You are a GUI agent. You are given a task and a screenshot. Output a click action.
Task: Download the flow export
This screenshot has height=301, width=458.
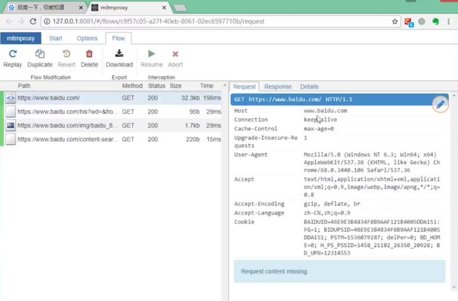pos(119,59)
